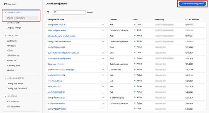Image resolution: width=209 pixels, height=113 pixels.
Task: Collapse the General Settings section
Action: (6, 13)
